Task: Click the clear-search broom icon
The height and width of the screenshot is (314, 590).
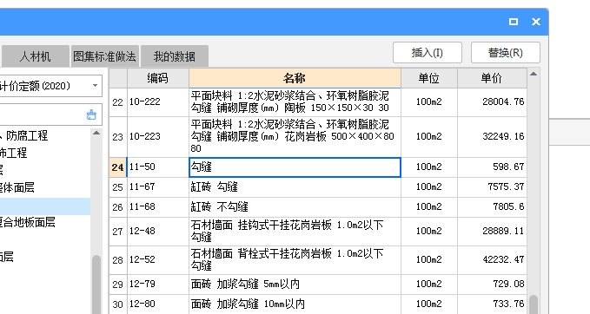Action: tap(91, 114)
